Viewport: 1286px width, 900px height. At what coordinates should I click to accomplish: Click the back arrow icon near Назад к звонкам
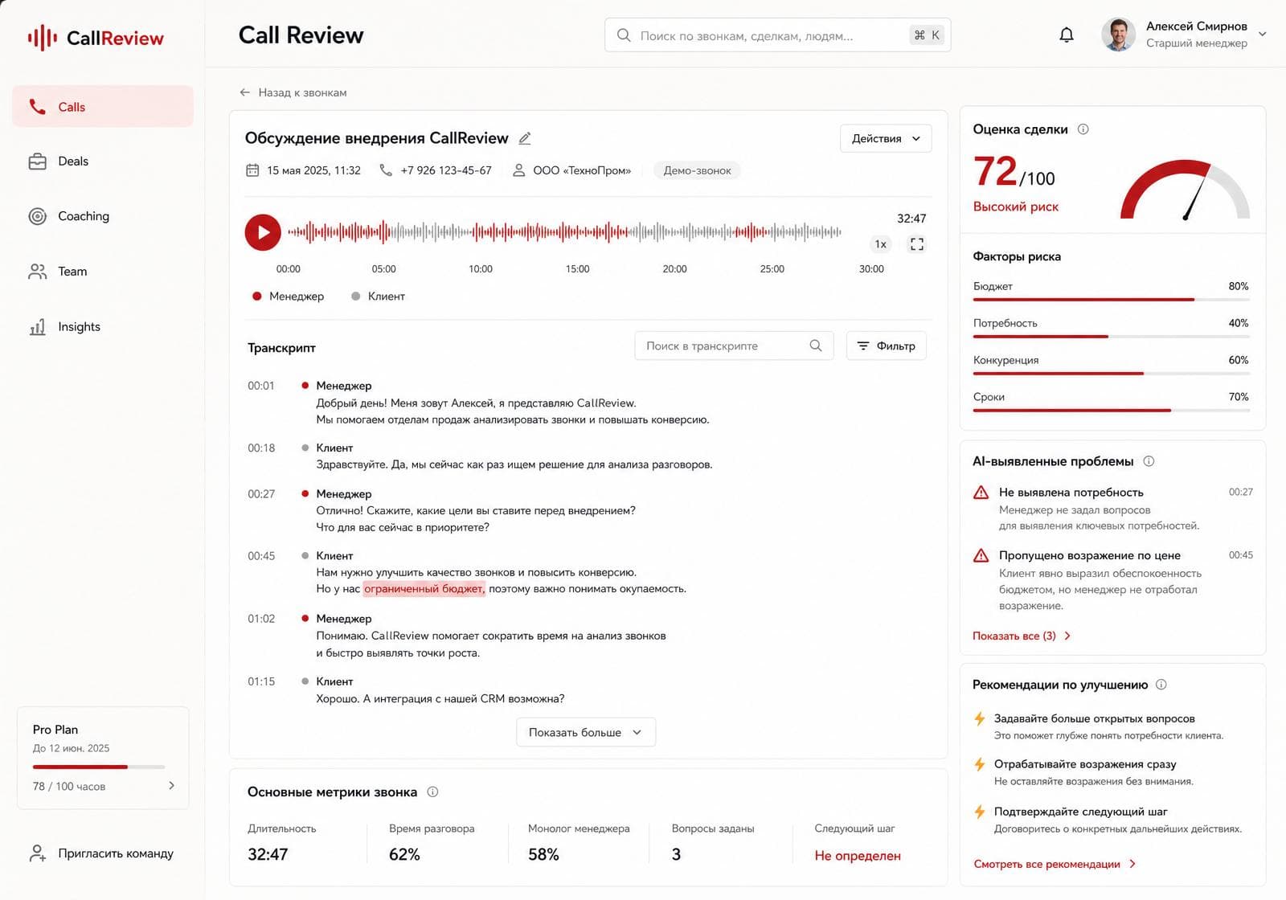pyautogui.click(x=245, y=92)
